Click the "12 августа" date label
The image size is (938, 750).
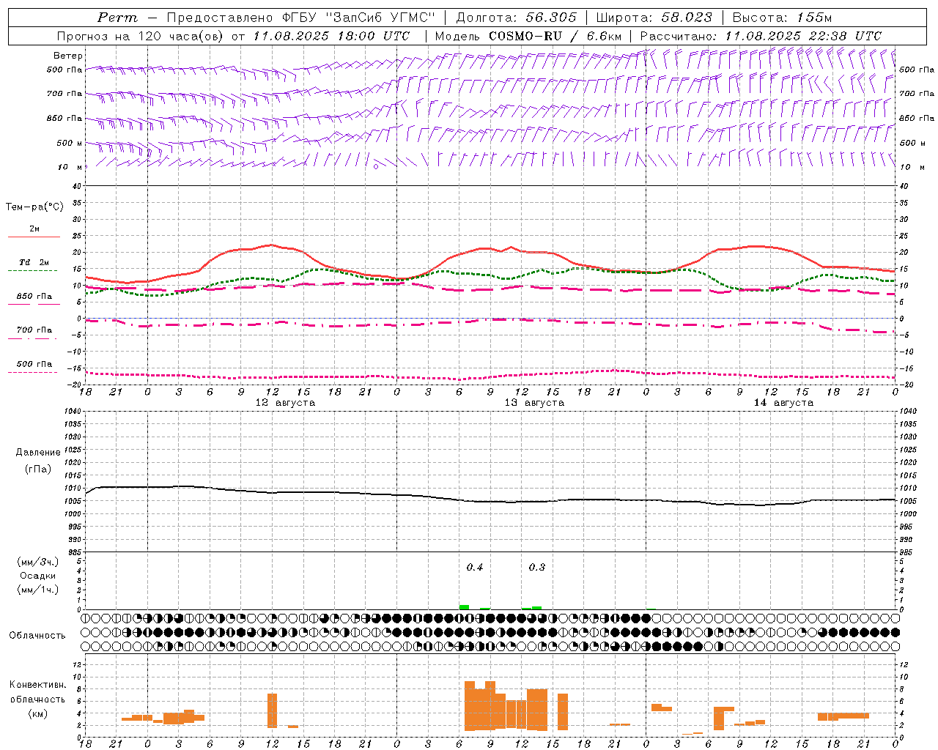pos(285,403)
